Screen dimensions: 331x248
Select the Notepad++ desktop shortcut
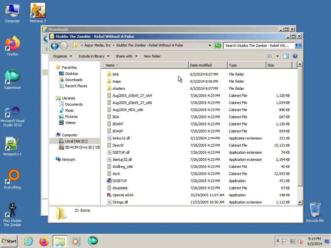[x=12, y=147]
